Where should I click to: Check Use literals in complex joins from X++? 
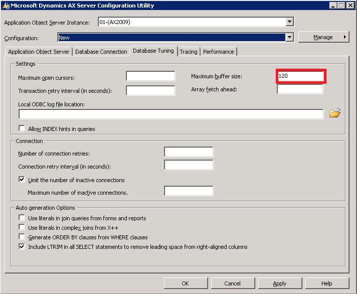pos(22,227)
